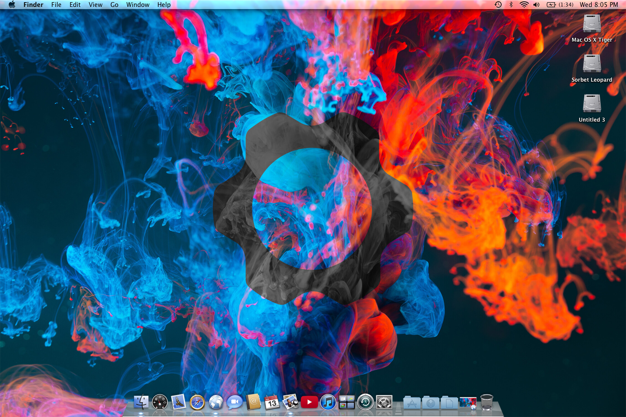The image size is (626, 417).
Task: Launch iTunes from the Dock
Action: click(328, 403)
